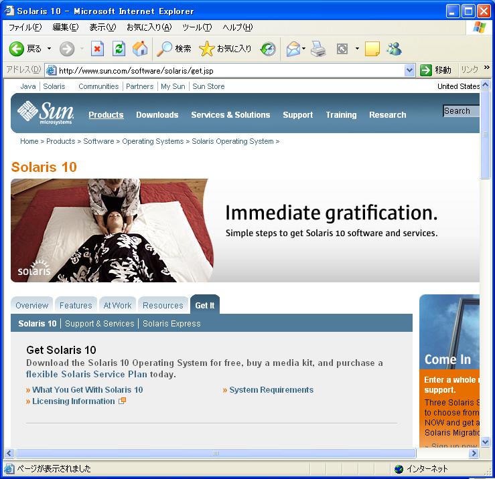Open the Communities top link
Screen dimensions: 495x479
tap(98, 86)
